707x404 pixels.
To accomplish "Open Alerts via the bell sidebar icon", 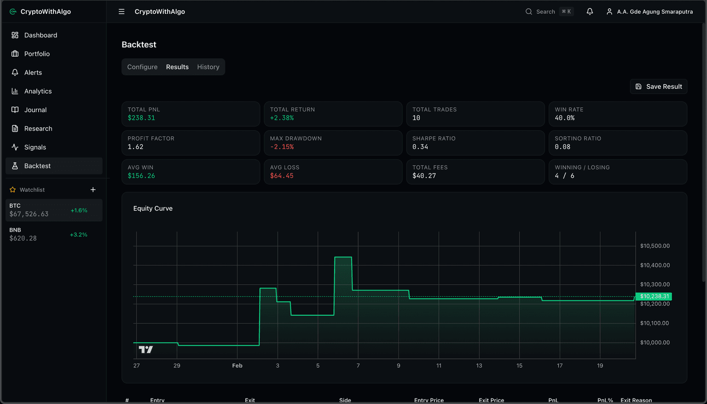I will (15, 72).
